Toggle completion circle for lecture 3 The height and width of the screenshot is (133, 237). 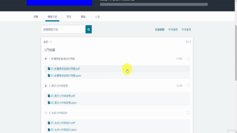pyautogui.click(x=188, y=113)
